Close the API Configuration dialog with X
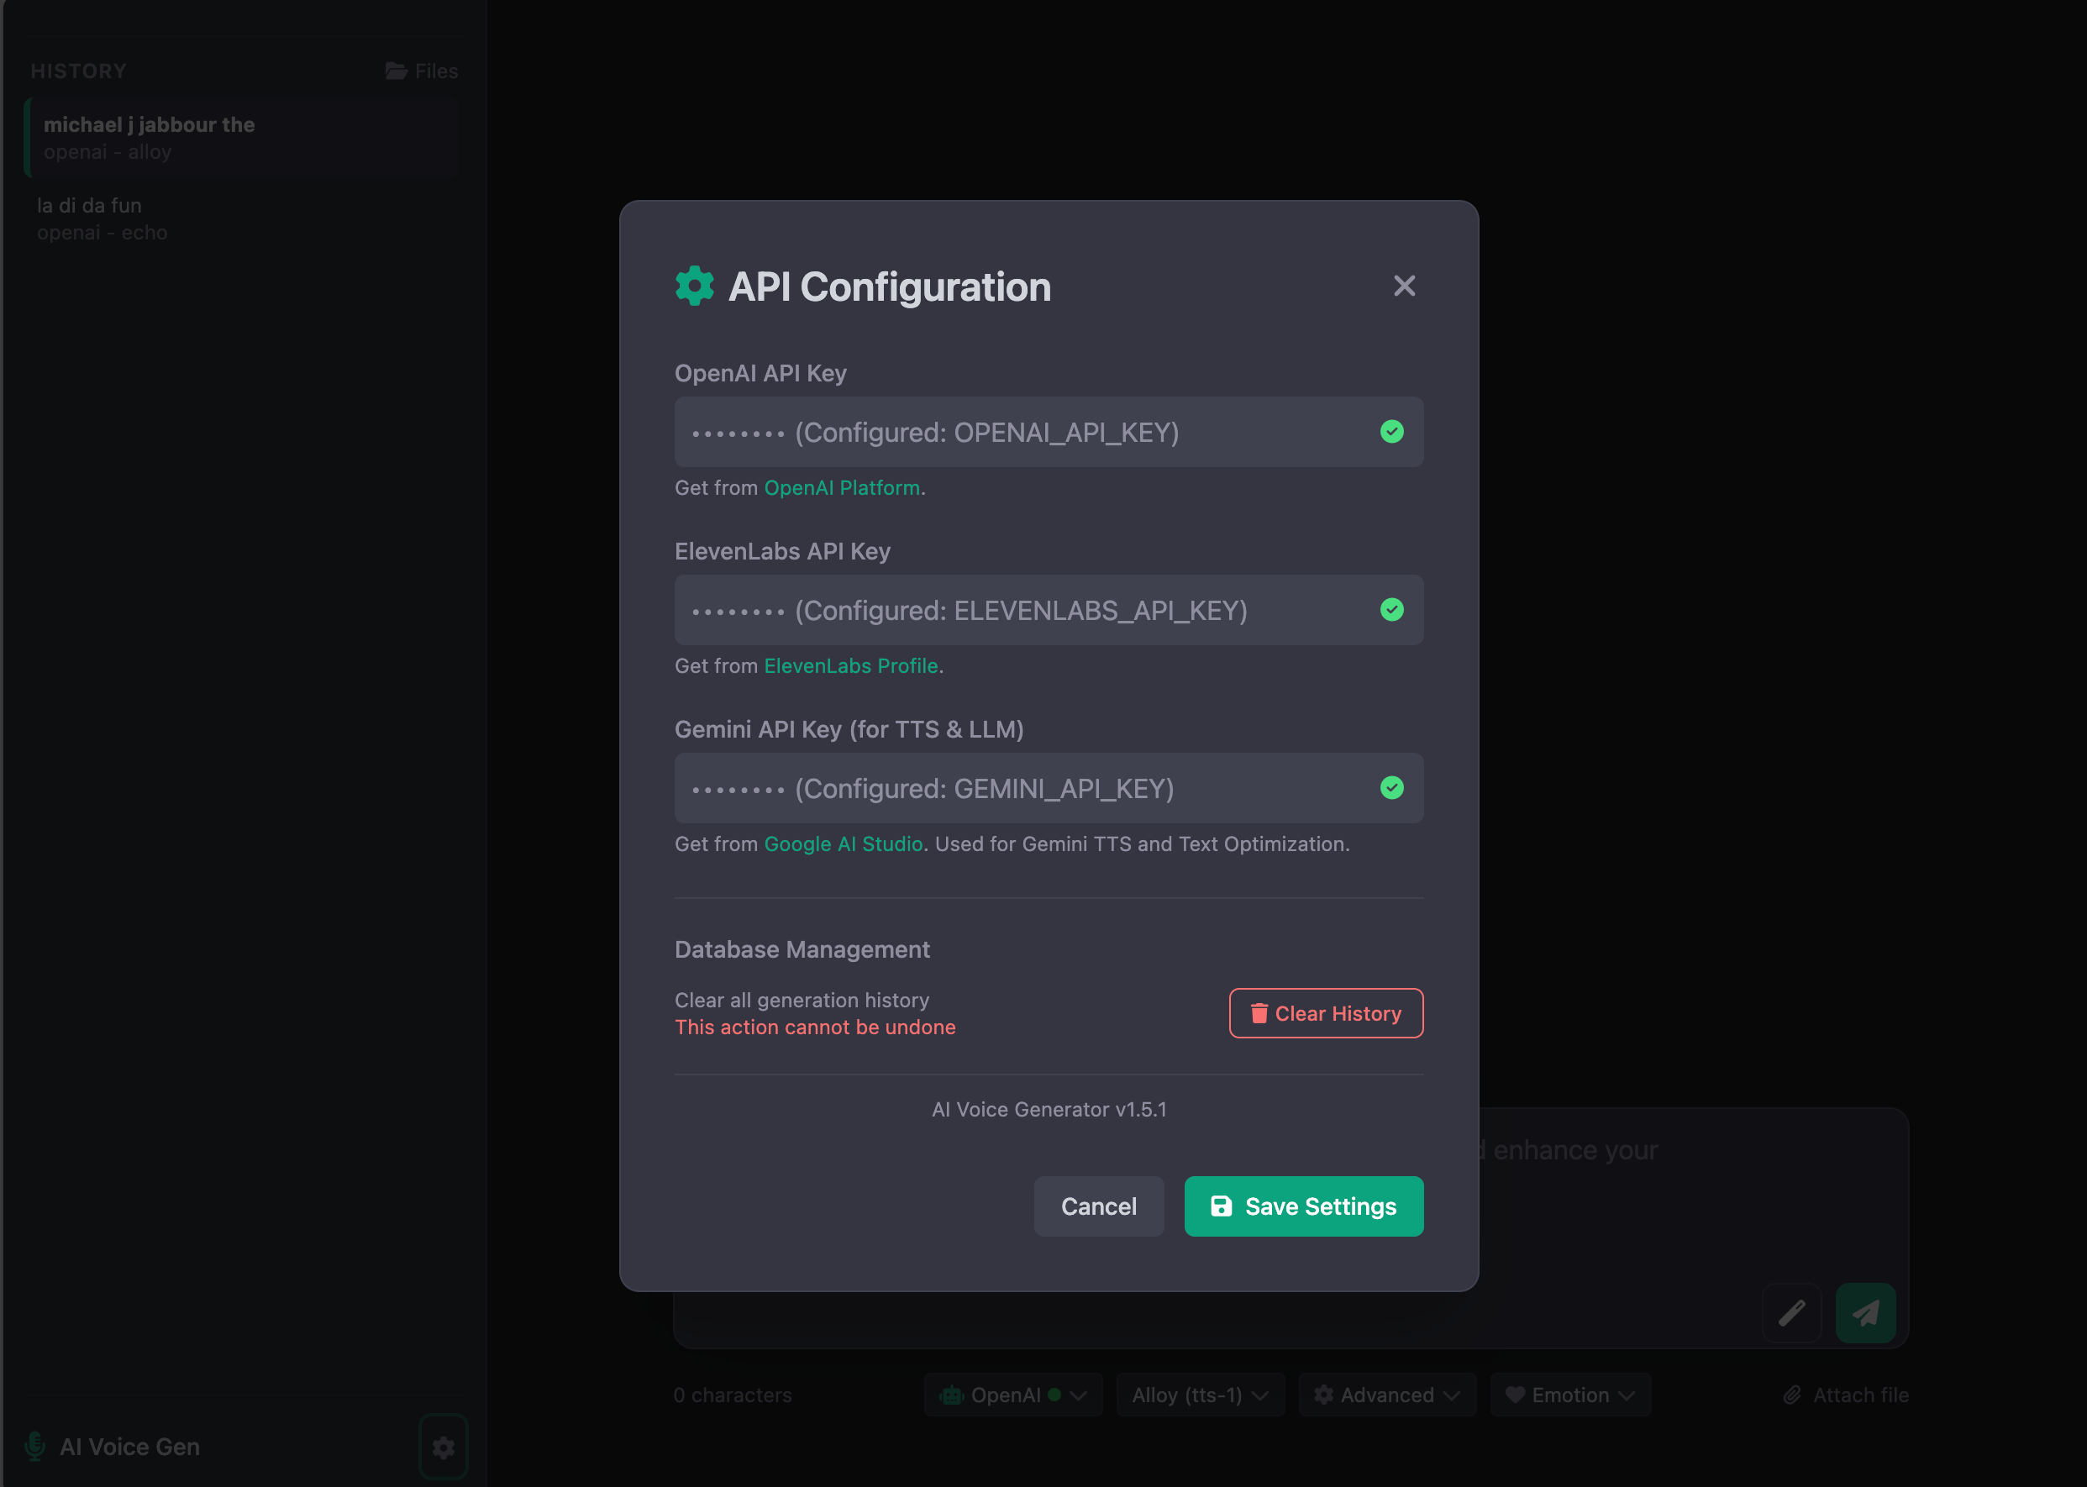The width and height of the screenshot is (2087, 1487). click(x=1404, y=286)
